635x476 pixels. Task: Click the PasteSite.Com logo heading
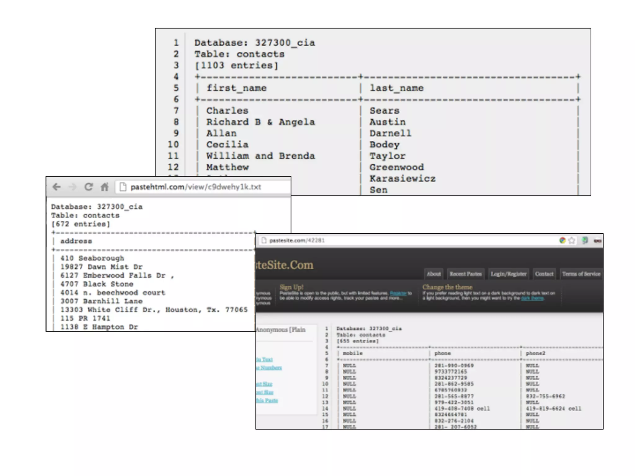[284, 265]
